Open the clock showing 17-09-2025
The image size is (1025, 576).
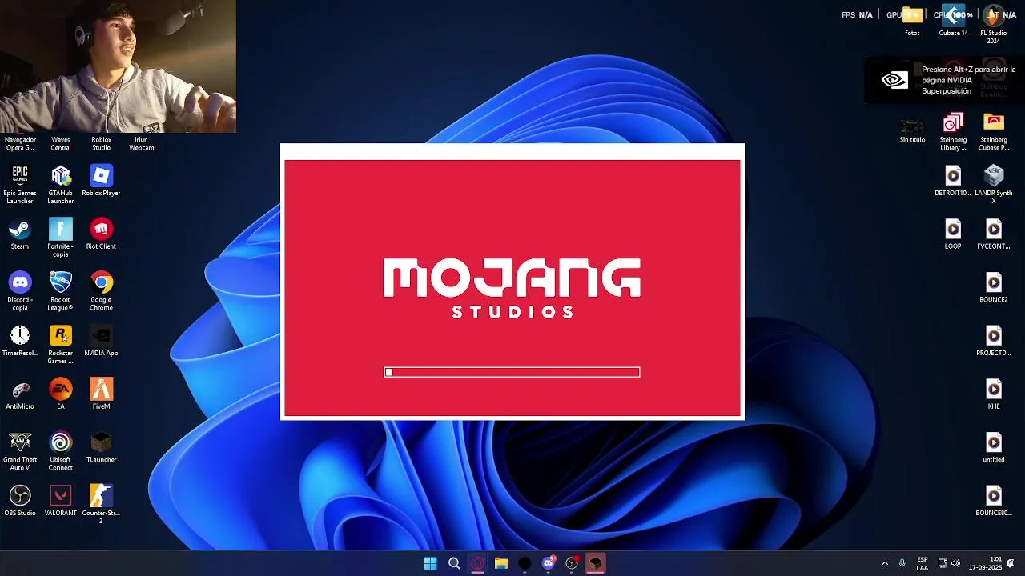985,563
